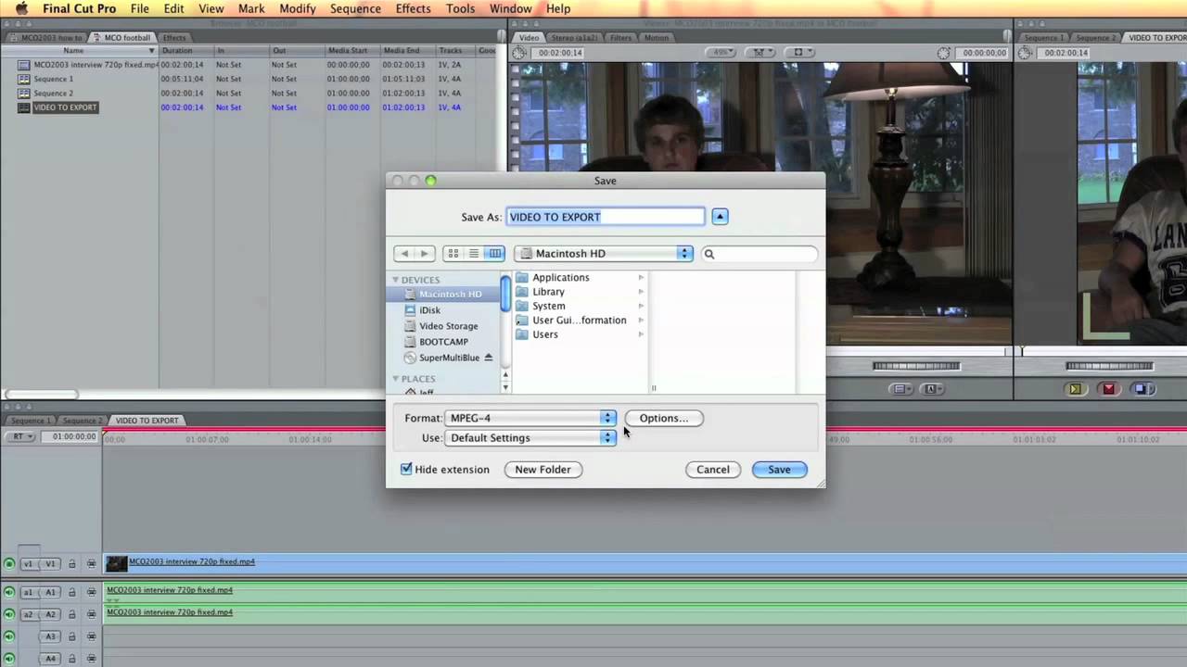
Task: Click the New Folder button
Action: tap(542, 470)
